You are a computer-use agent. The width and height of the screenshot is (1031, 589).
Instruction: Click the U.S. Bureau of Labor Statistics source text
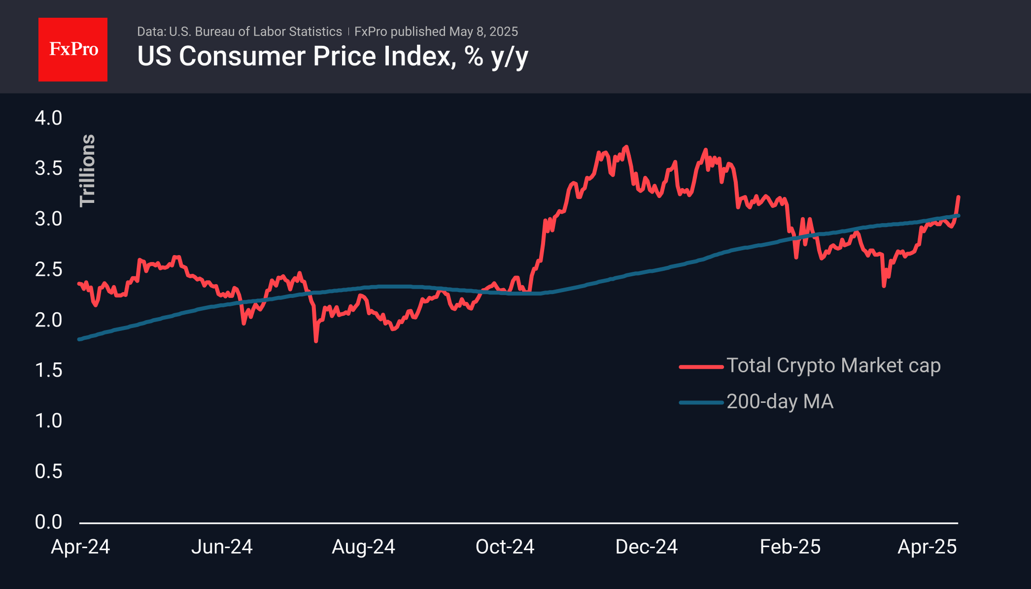pos(240,32)
